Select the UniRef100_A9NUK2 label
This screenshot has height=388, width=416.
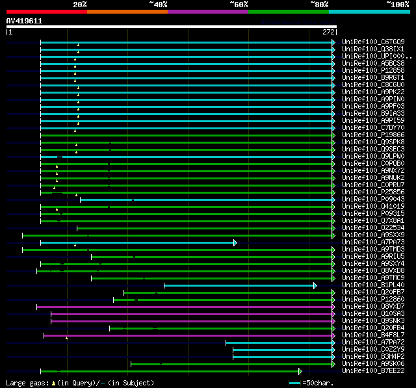point(373,178)
